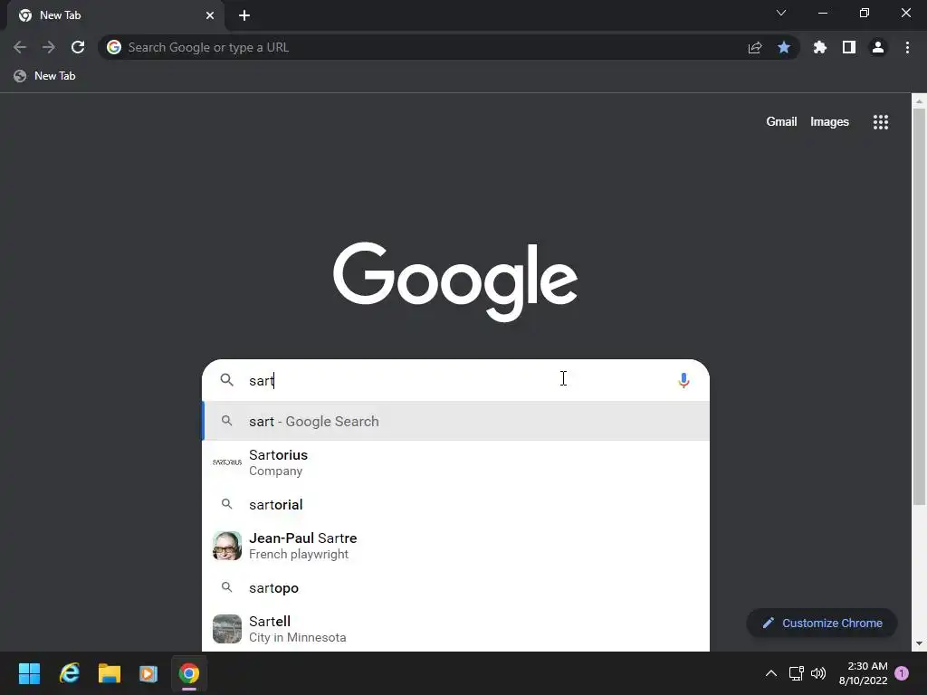
Task: Open the clock showing 2:30 AM
Action: click(863, 673)
